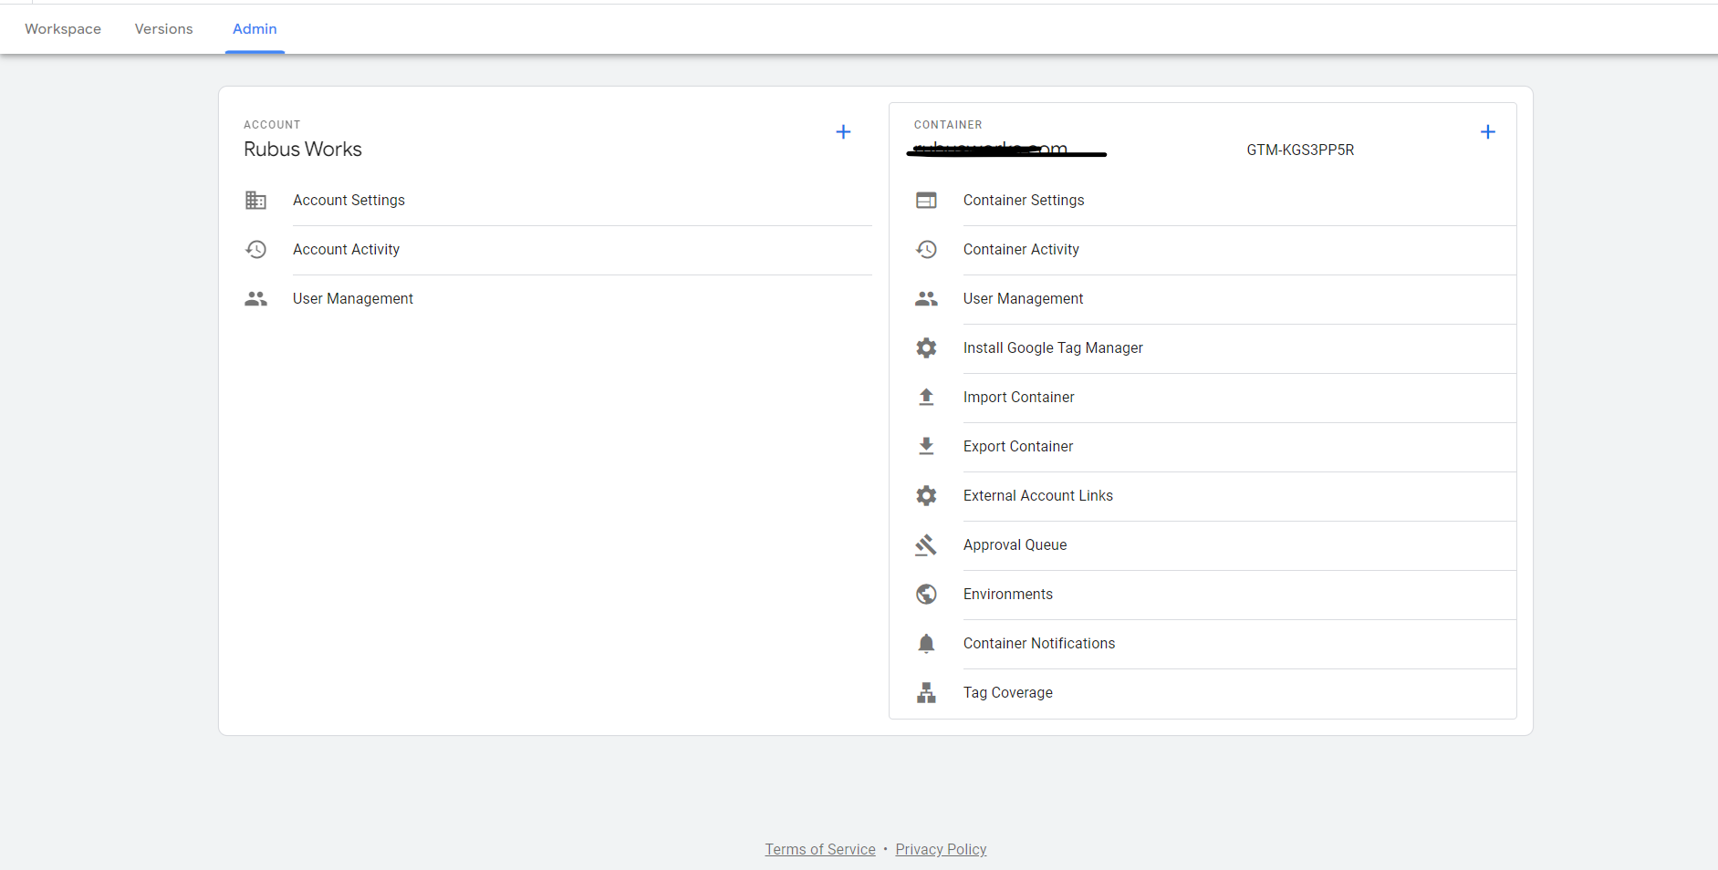Screen dimensions: 1718x870
Task: View the Privacy Policy
Action: pyautogui.click(x=941, y=849)
